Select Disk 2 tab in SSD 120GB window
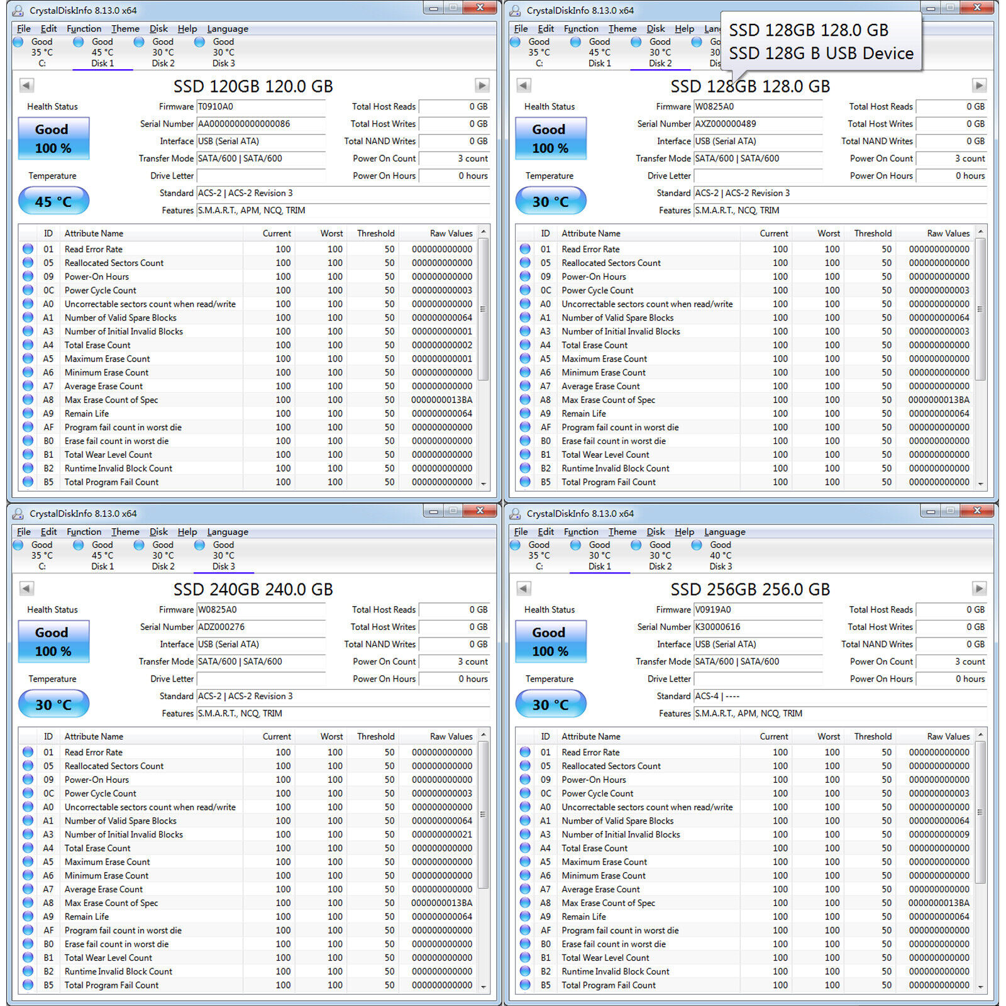1006x1006 pixels. [x=163, y=53]
